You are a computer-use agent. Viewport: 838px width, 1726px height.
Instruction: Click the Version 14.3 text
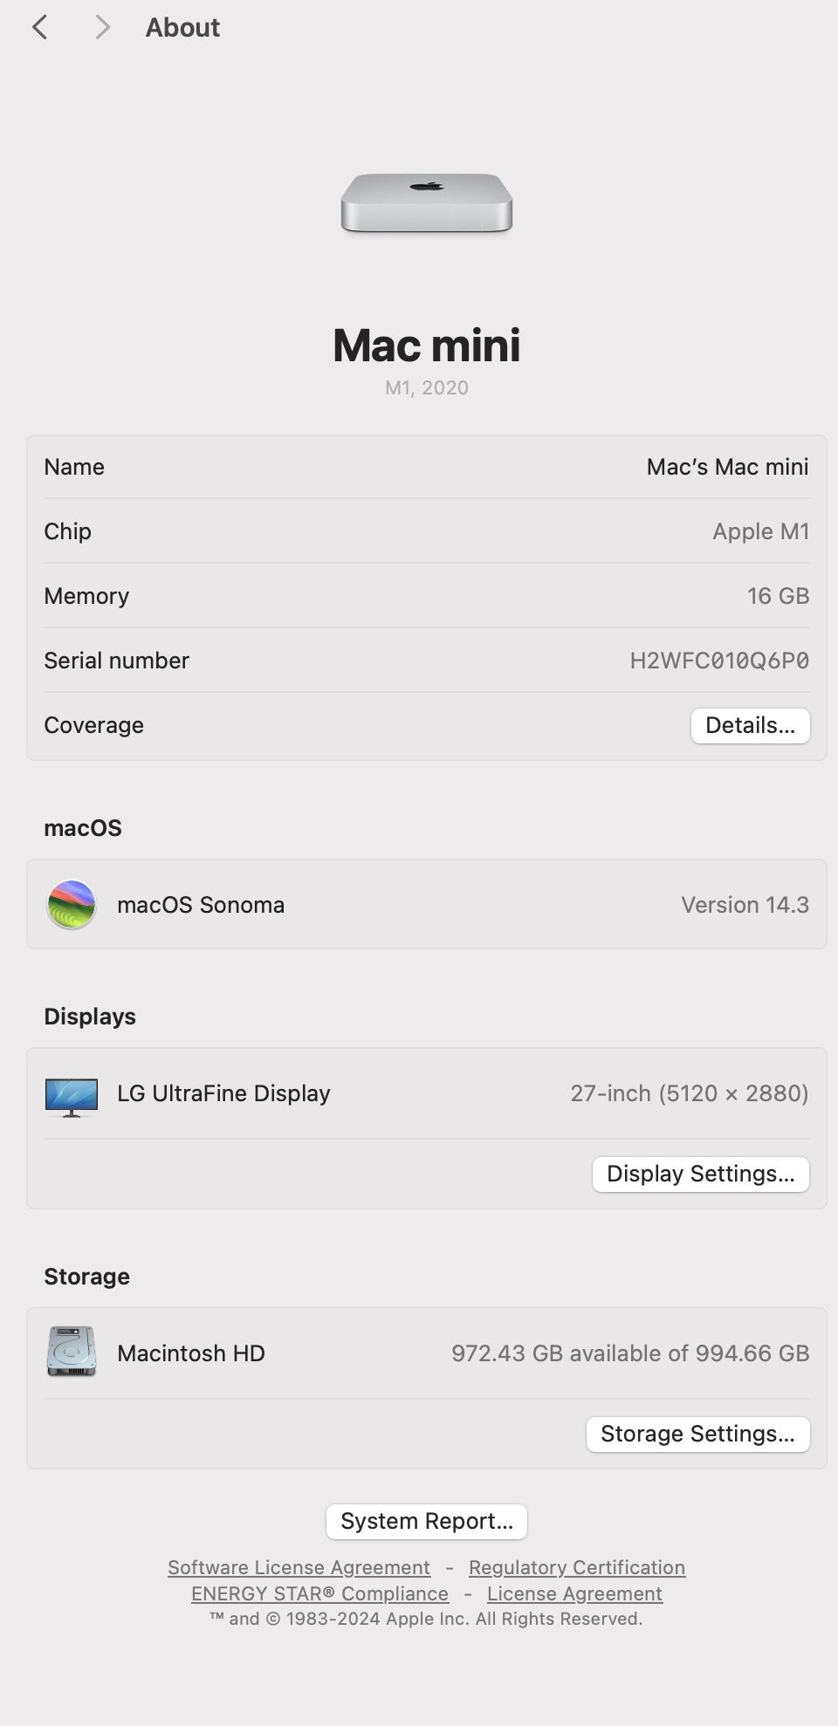point(745,905)
